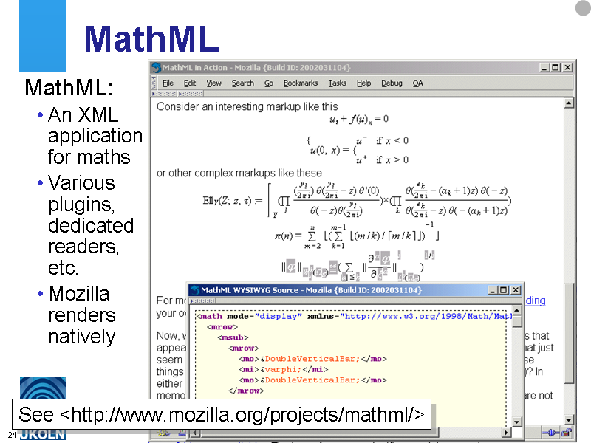This screenshot has height=443, width=591.
Task: Click the Mozilla icon in WYSIWYG Source title bar
Action: (194, 290)
